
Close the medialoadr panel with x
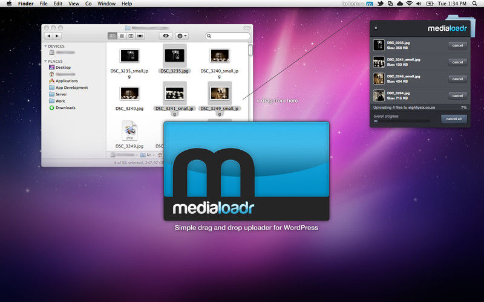(376, 28)
